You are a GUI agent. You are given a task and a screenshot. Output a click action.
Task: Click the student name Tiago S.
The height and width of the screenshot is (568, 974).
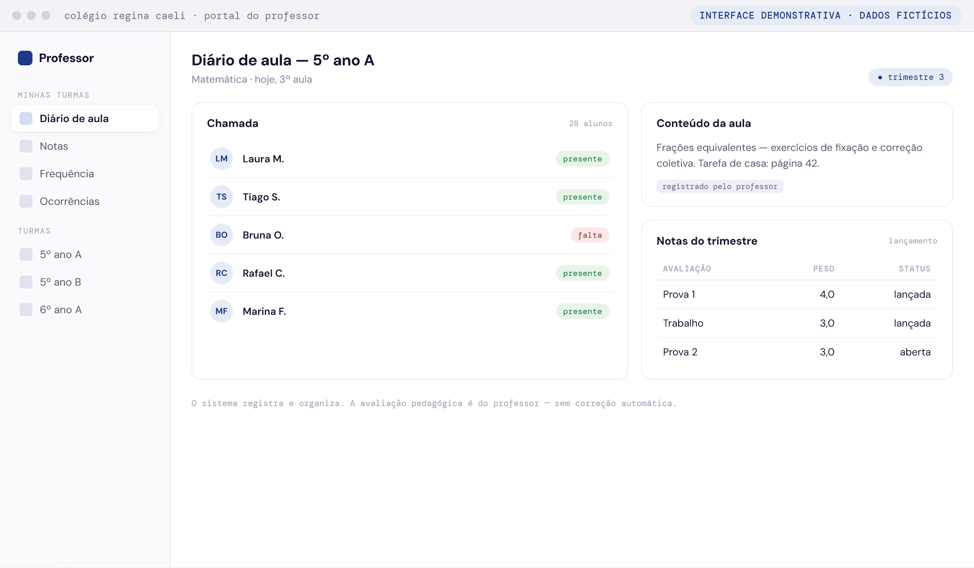(x=261, y=197)
